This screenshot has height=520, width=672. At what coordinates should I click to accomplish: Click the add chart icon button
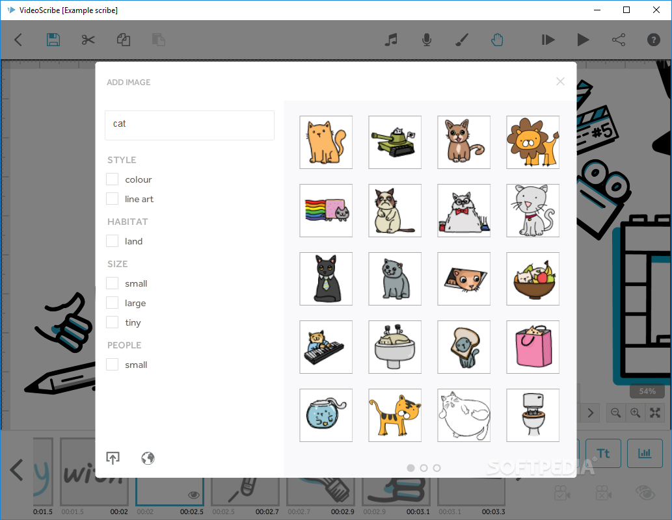point(645,453)
